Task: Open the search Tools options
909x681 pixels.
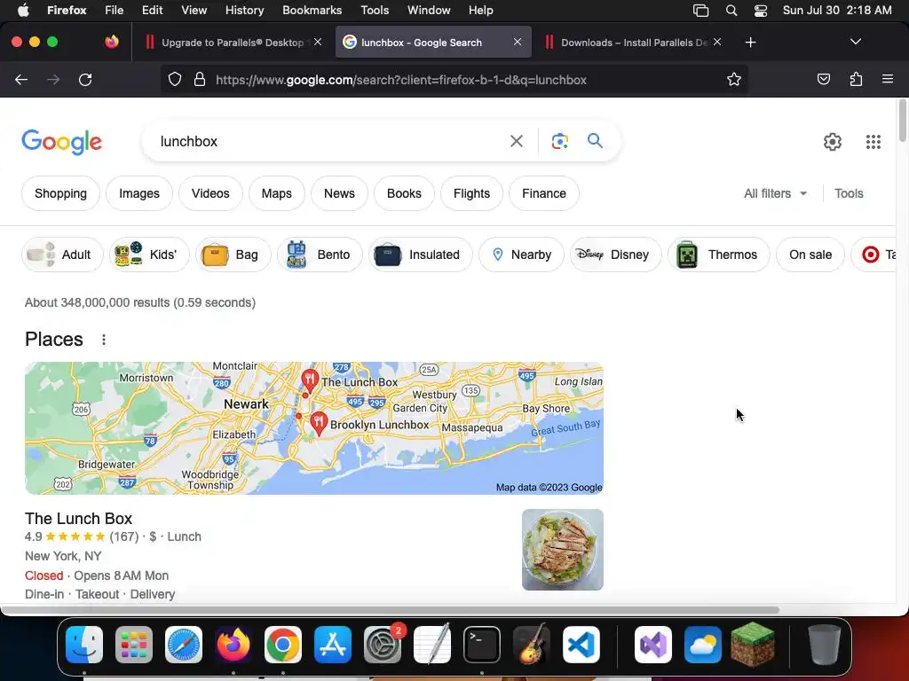Action: (849, 193)
